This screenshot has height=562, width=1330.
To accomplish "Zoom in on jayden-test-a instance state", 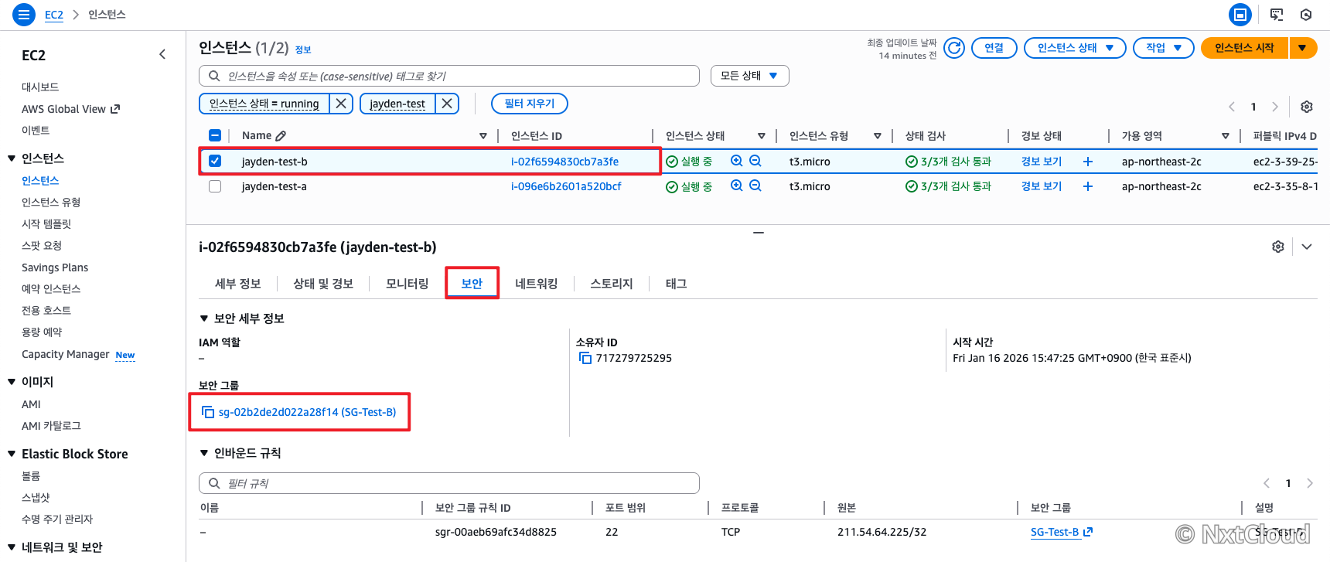I will (736, 186).
